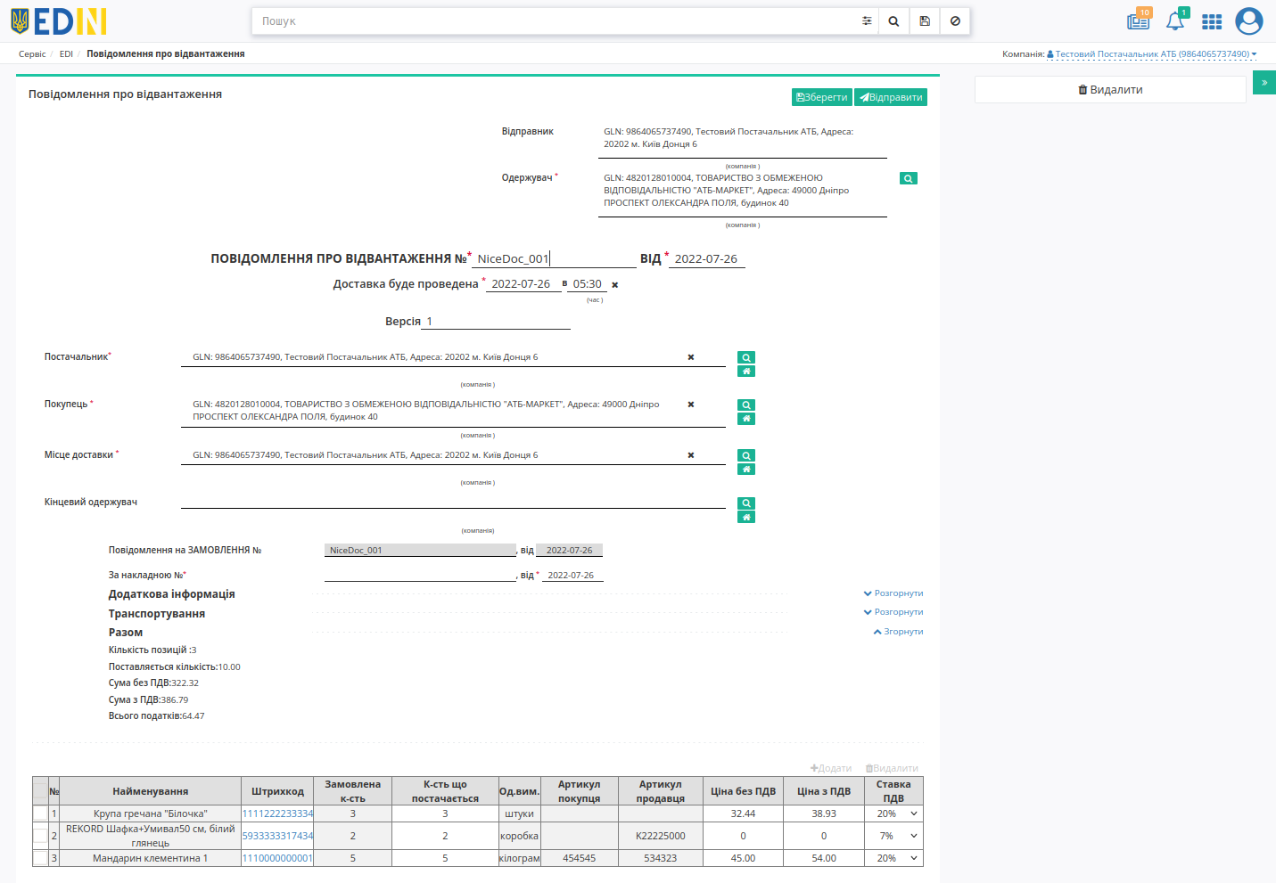
Task: Edit the Версія field
Action: (x=496, y=321)
